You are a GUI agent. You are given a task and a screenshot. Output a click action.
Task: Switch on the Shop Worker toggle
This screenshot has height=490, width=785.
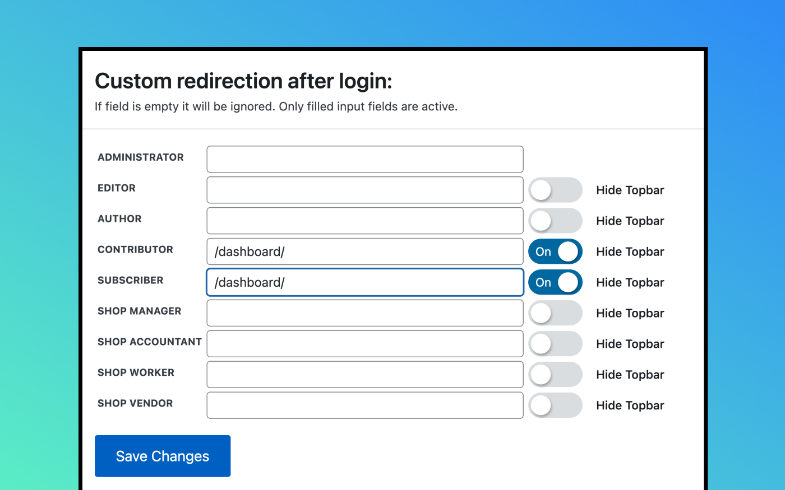(x=555, y=374)
